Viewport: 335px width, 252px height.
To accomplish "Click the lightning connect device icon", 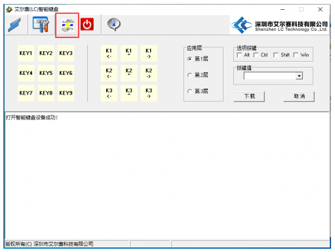I will click(68, 25).
